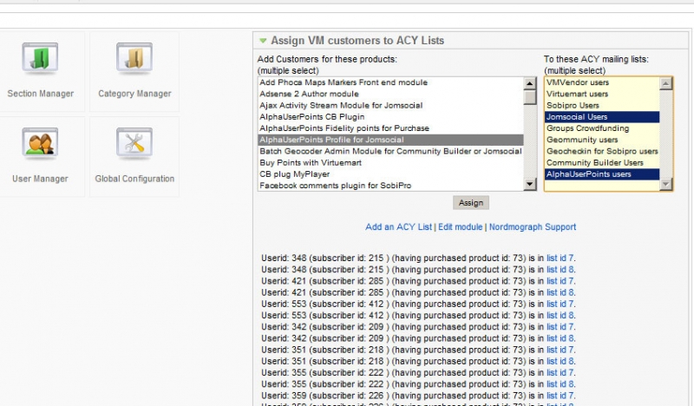Click the Assign button
This screenshot has width=694, height=406.
(x=471, y=203)
